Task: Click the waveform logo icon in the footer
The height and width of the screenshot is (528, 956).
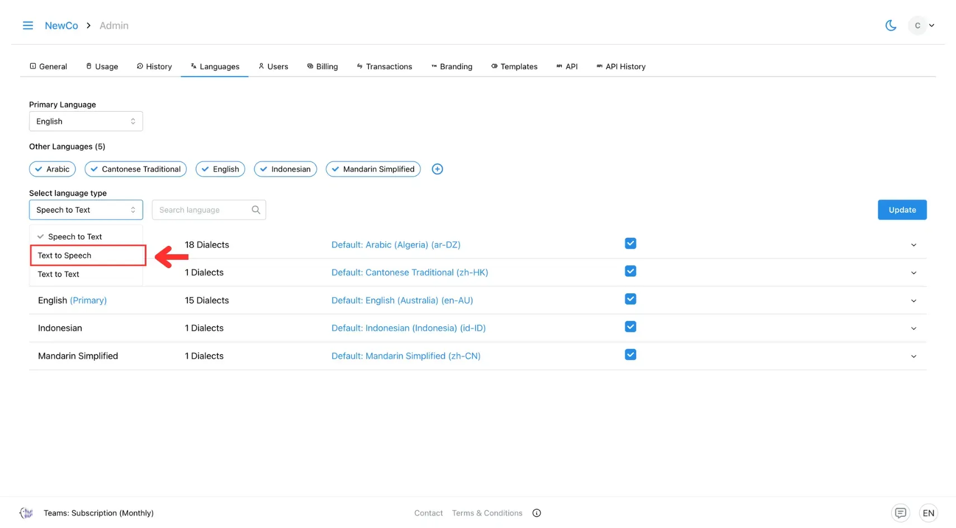Action: tap(26, 513)
